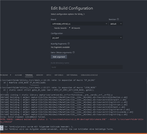147x134 pixels.
Task: Click the terminal task status icon beside exit message
Action: (x=2, y=128)
